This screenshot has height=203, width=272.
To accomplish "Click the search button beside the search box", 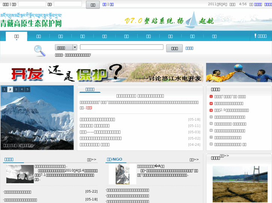I will tap(174, 48).
